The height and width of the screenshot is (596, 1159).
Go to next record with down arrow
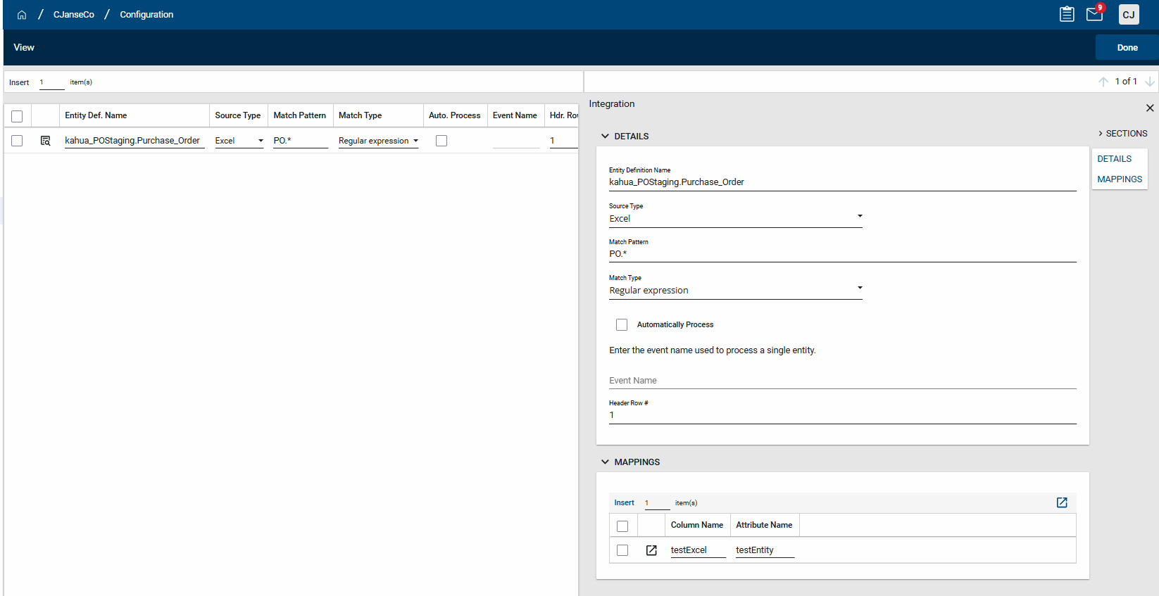(1150, 82)
